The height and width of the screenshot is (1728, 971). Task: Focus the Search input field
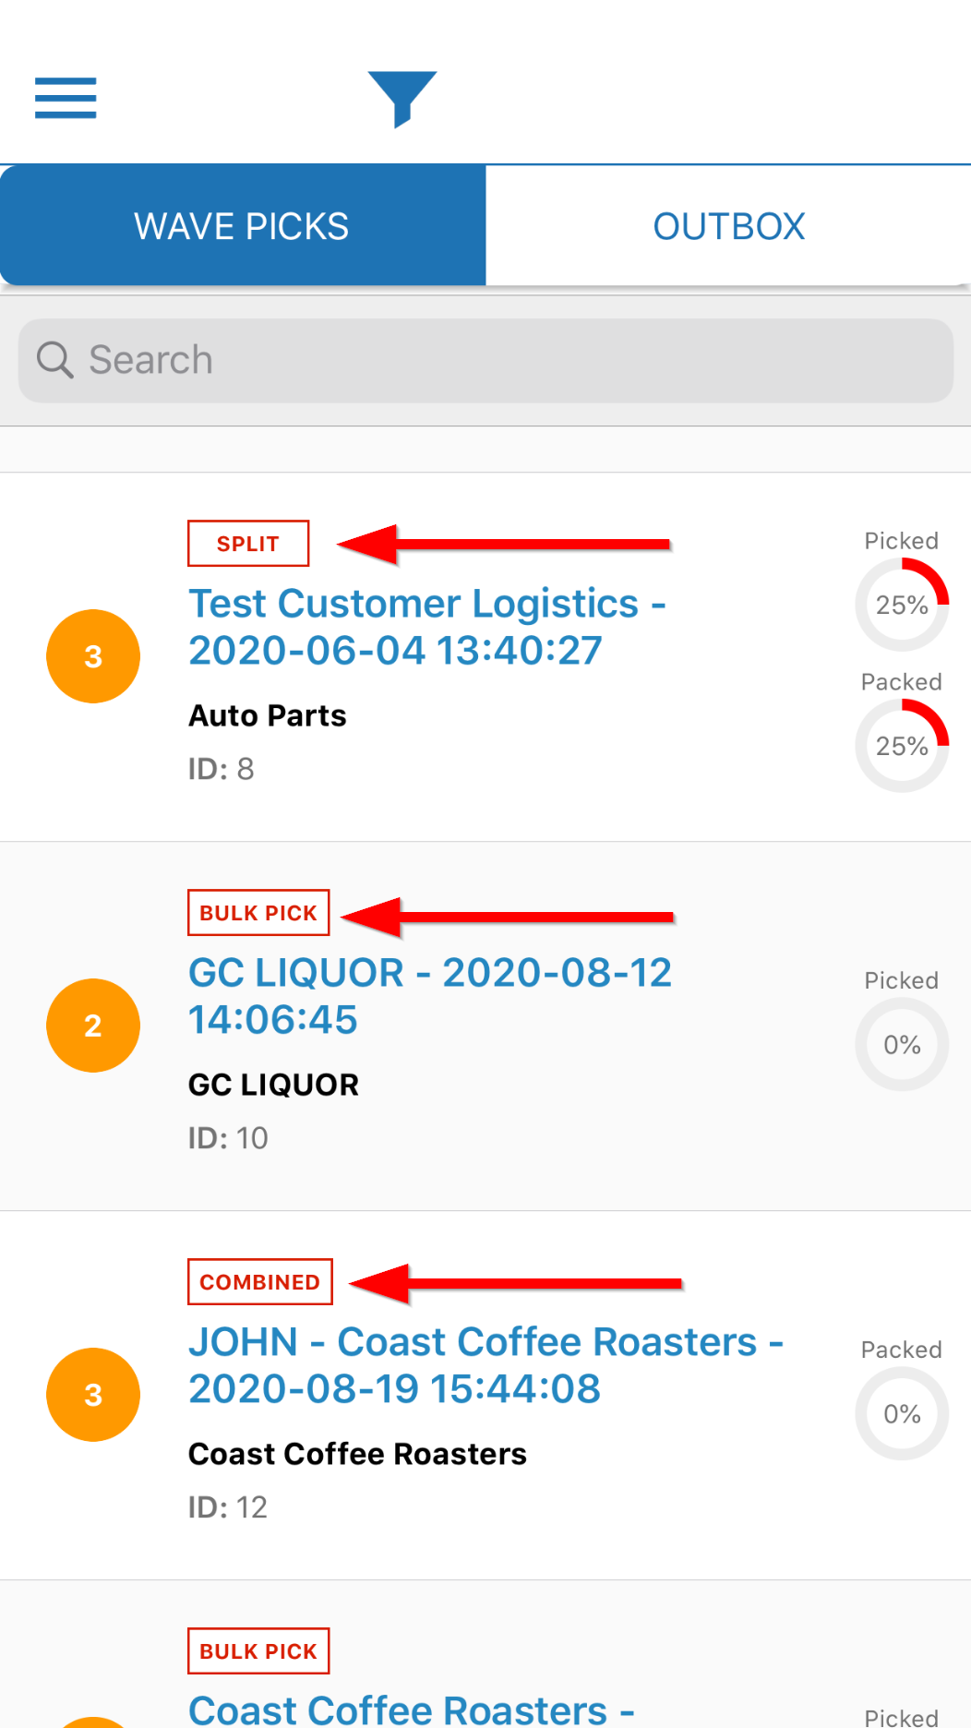(x=517, y=360)
